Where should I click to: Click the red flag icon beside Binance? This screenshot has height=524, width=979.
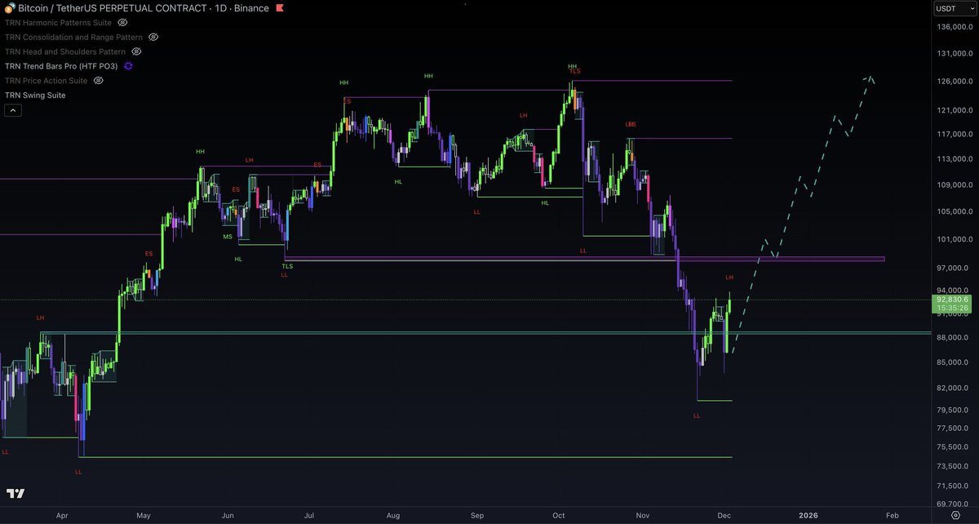(280, 8)
